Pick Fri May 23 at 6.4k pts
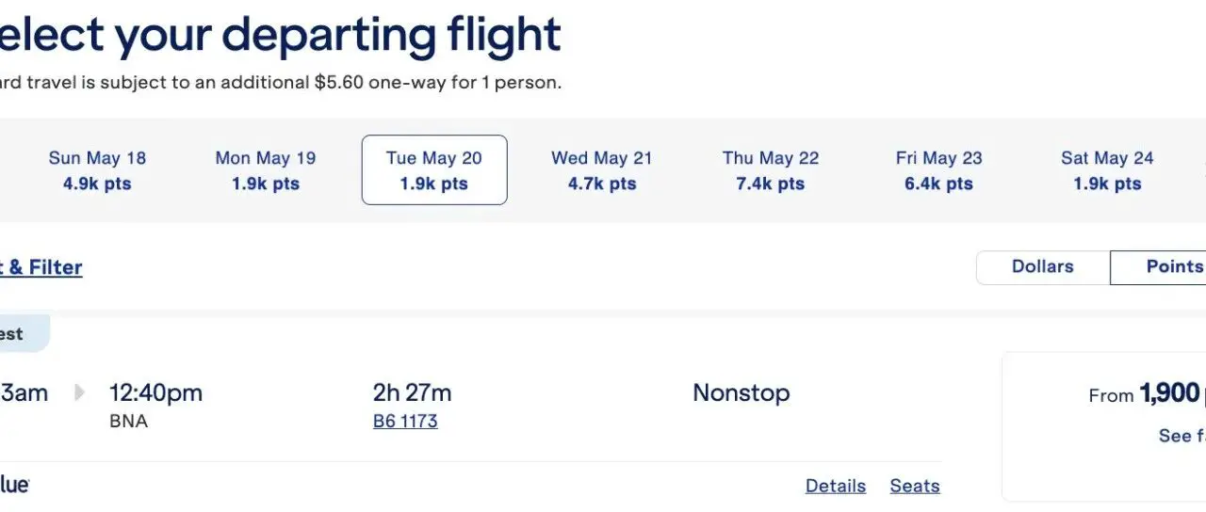 click(938, 170)
